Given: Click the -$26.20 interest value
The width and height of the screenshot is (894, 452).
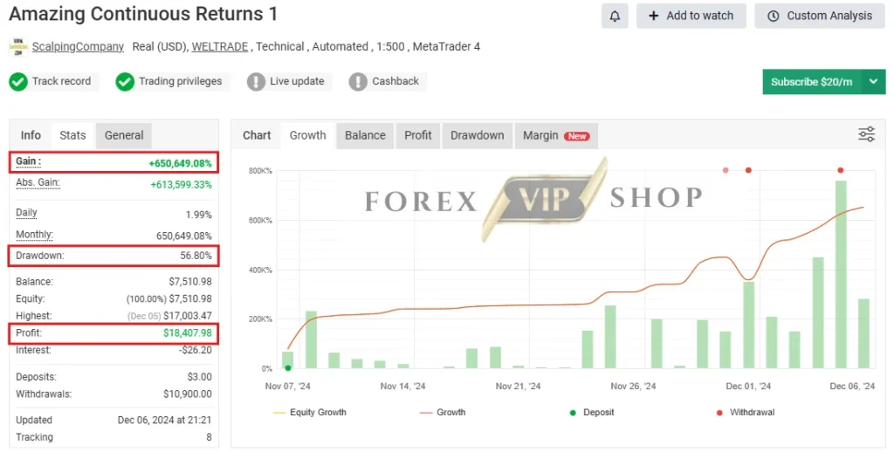Looking at the screenshot, I should pyautogui.click(x=195, y=350).
